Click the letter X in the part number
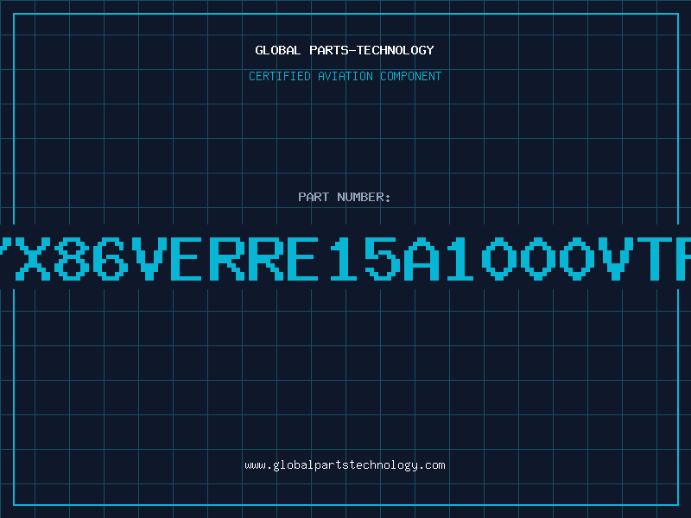Viewport: 691px width, 518px height. (x=33, y=258)
